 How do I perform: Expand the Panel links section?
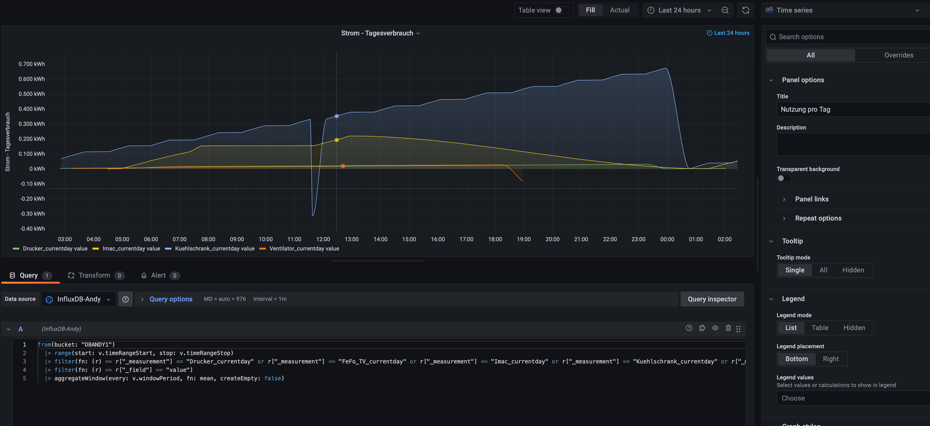[811, 199]
